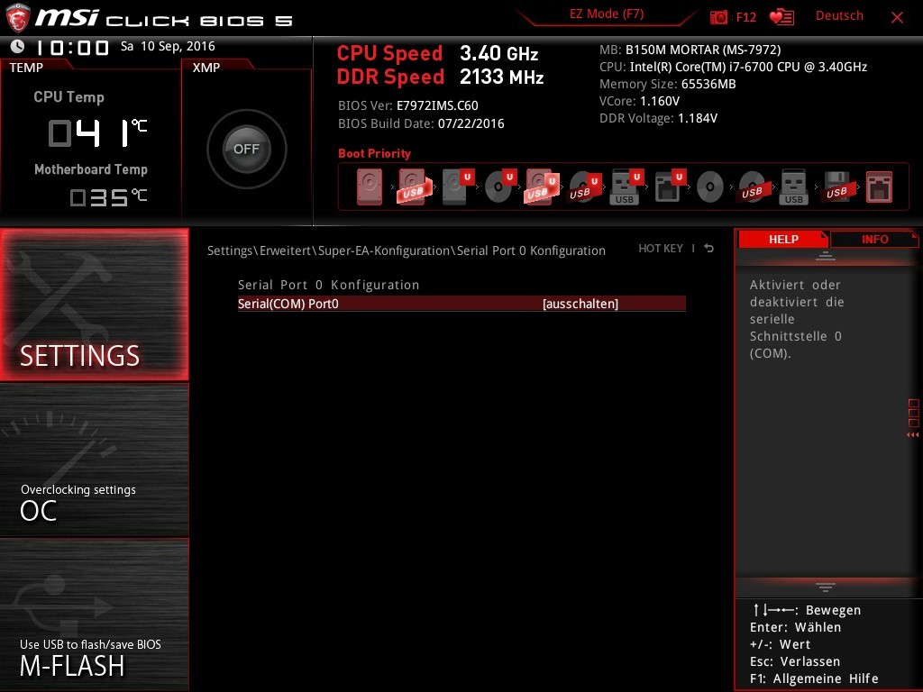Open the favorites heart icon
The height and width of the screenshot is (692, 923).
(x=781, y=17)
